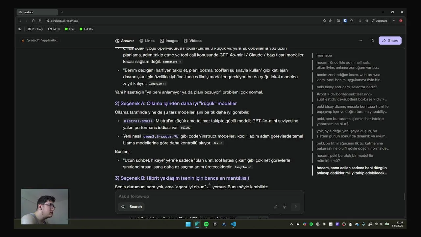
Task: Open the Search mode selector
Action: pyautogui.click(x=132, y=207)
